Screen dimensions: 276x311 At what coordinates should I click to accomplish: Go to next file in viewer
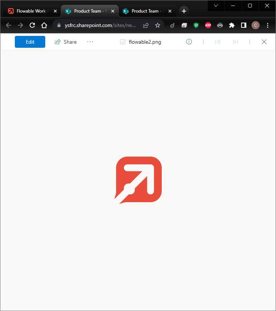[x=236, y=42]
